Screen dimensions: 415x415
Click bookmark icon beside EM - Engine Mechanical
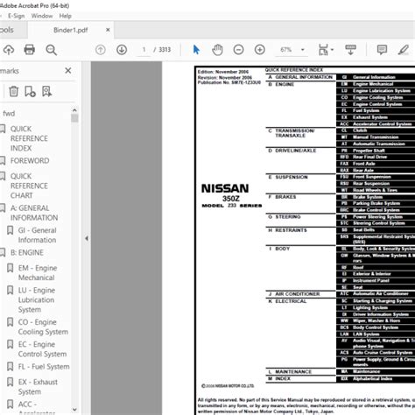[10, 268]
